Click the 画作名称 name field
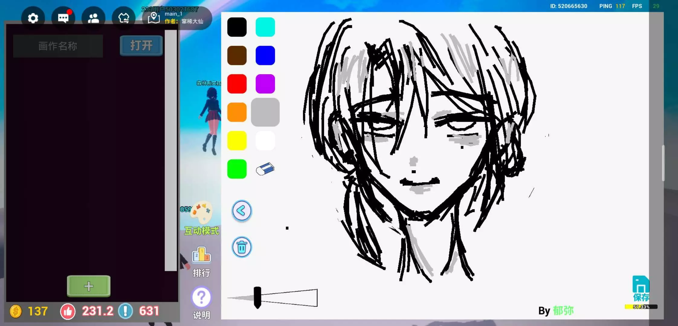 coord(58,46)
